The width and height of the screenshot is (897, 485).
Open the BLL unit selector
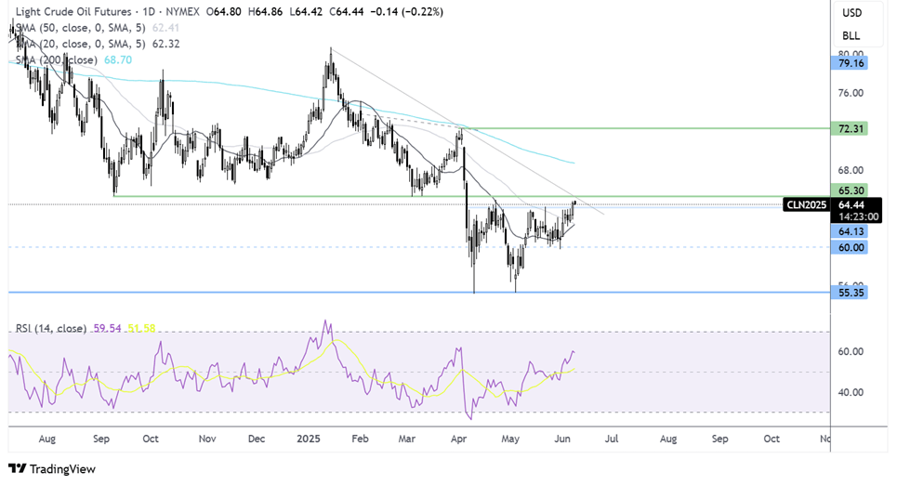[851, 35]
